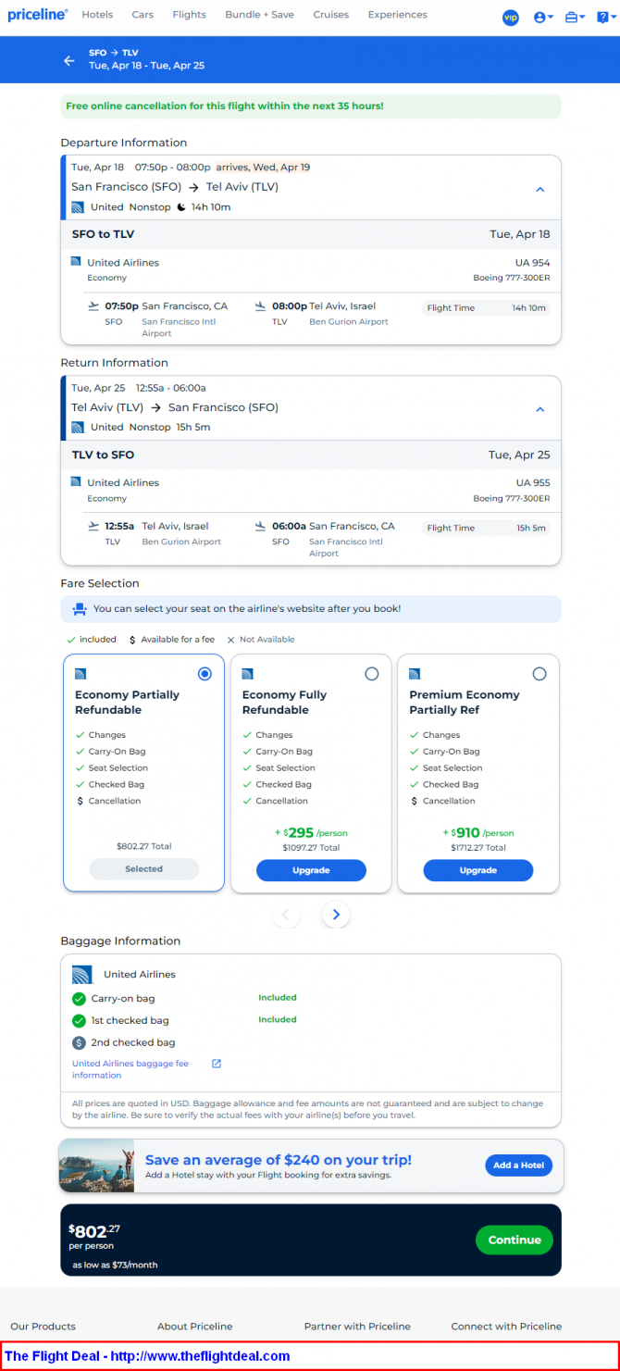620x1371 pixels.
Task: Collapse the Return Information details chevron
Action: coord(540,409)
